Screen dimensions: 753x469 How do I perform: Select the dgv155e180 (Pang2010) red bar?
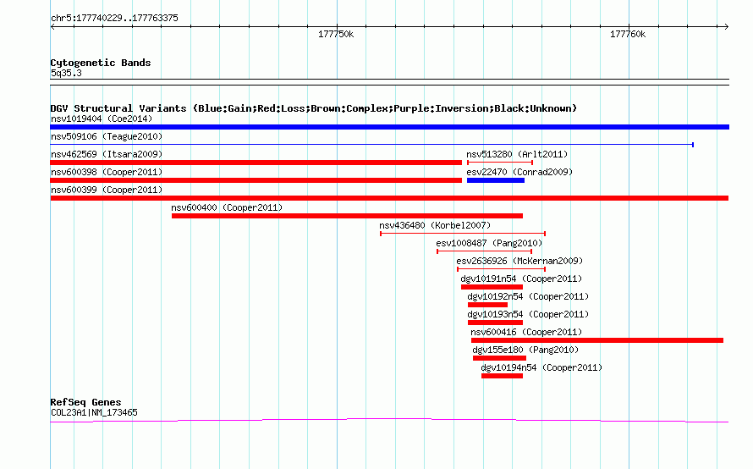499,358
